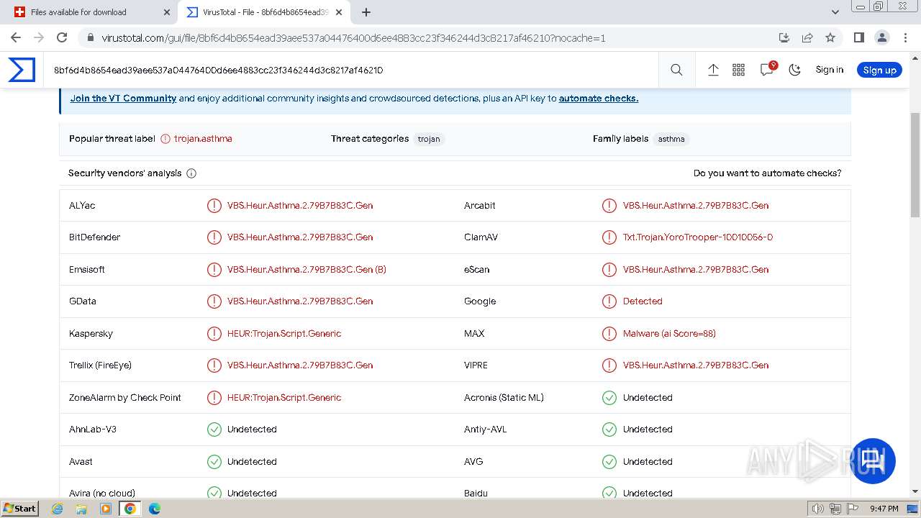Open the apps grid icon
This screenshot has width=921, height=518.
[x=738, y=70]
